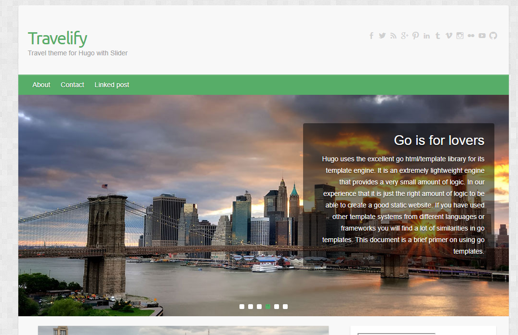Jump to the first slide dot
Screen dimensions: 518x335
click(242, 307)
